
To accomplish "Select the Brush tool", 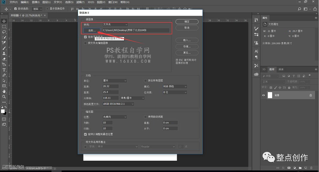I will coord(4,48).
